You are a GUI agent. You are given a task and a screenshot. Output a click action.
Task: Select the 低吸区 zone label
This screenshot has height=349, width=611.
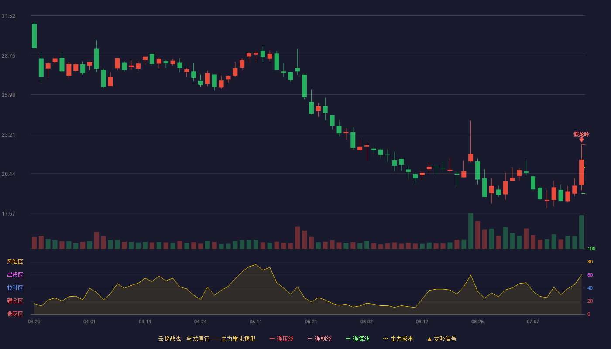[15, 314]
